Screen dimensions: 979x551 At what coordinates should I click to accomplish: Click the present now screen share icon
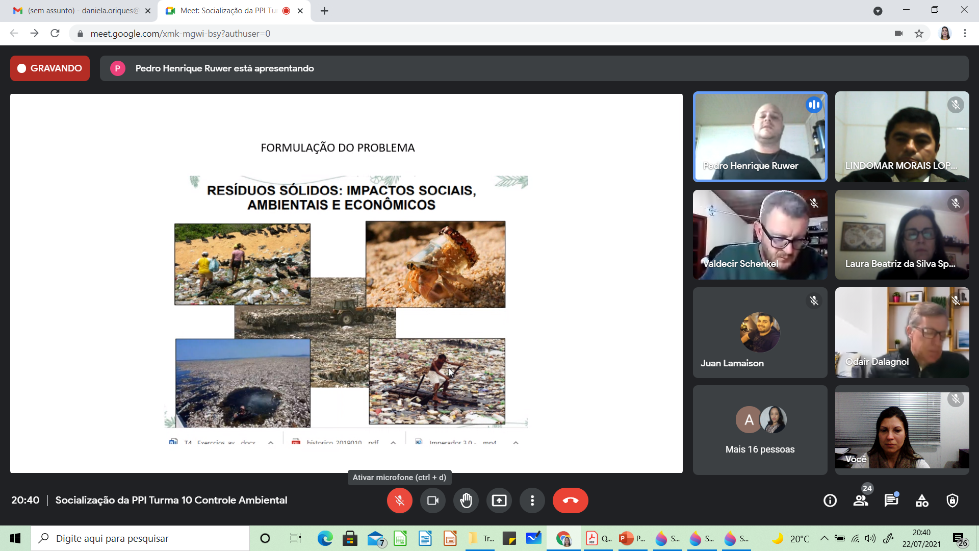[x=499, y=500]
